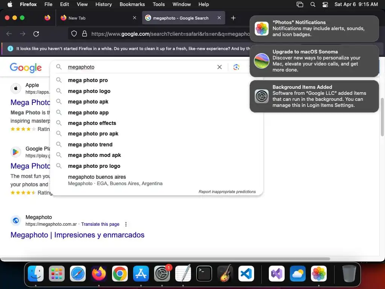Open the Trash in the Dock
Screen dimensions: 385x289
349,274
